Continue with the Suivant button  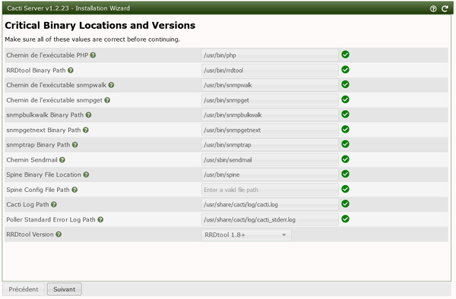(x=65, y=289)
